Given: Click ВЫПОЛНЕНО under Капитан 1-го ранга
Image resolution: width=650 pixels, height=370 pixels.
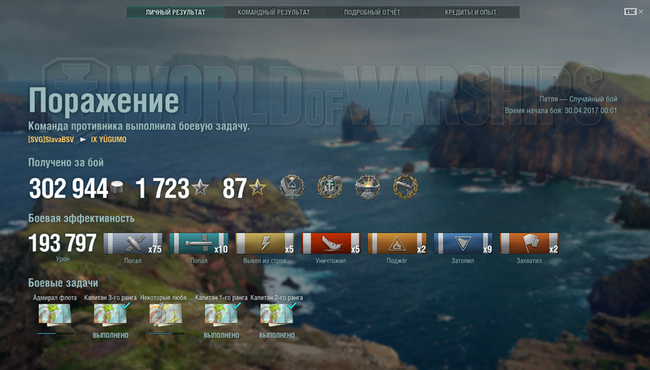Looking at the screenshot, I should (x=221, y=335).
